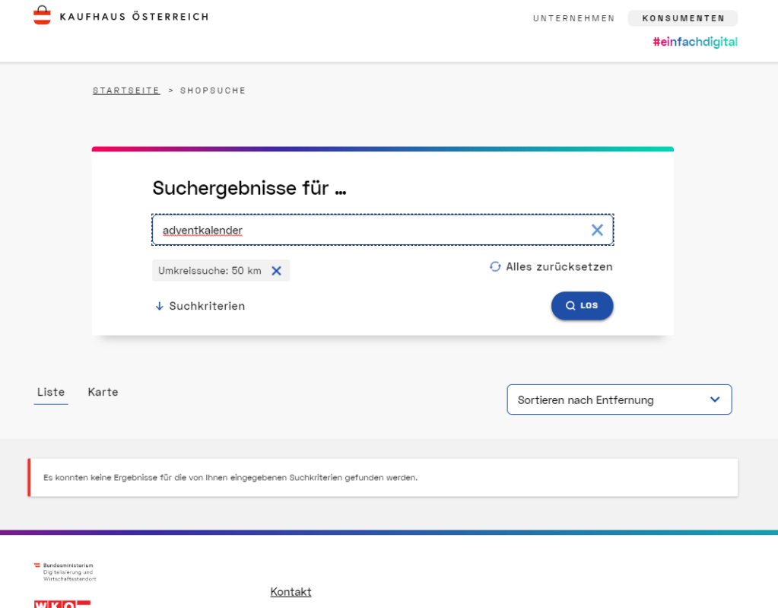778x608 pixels.
Task: Click the WKO logo in the footer
Action: click(x=62, y=603)
